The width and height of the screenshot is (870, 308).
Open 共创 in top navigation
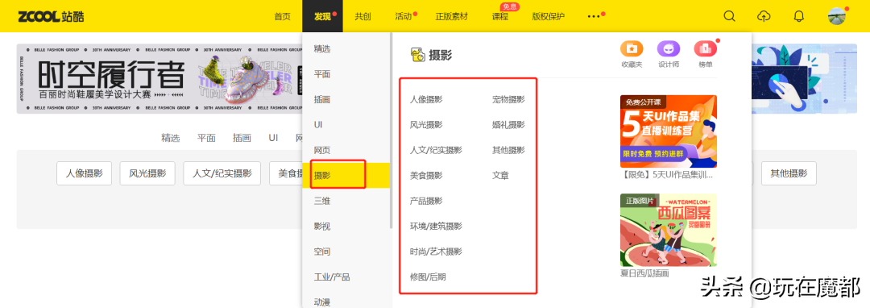pos(362,17)
